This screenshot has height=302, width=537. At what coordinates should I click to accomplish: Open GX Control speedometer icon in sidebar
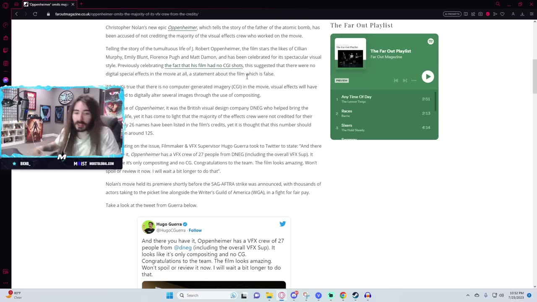pyautogui.click(x=5, y=25)
